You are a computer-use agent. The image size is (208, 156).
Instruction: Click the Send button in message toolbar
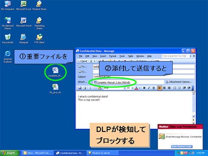[x=83, y=61]
